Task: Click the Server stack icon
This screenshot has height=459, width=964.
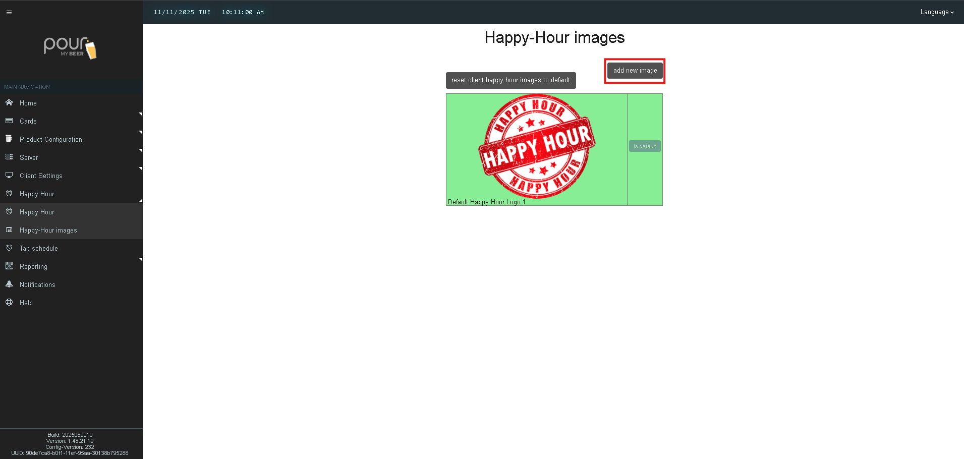Action: pyautogui.click(x=9, y=157)
